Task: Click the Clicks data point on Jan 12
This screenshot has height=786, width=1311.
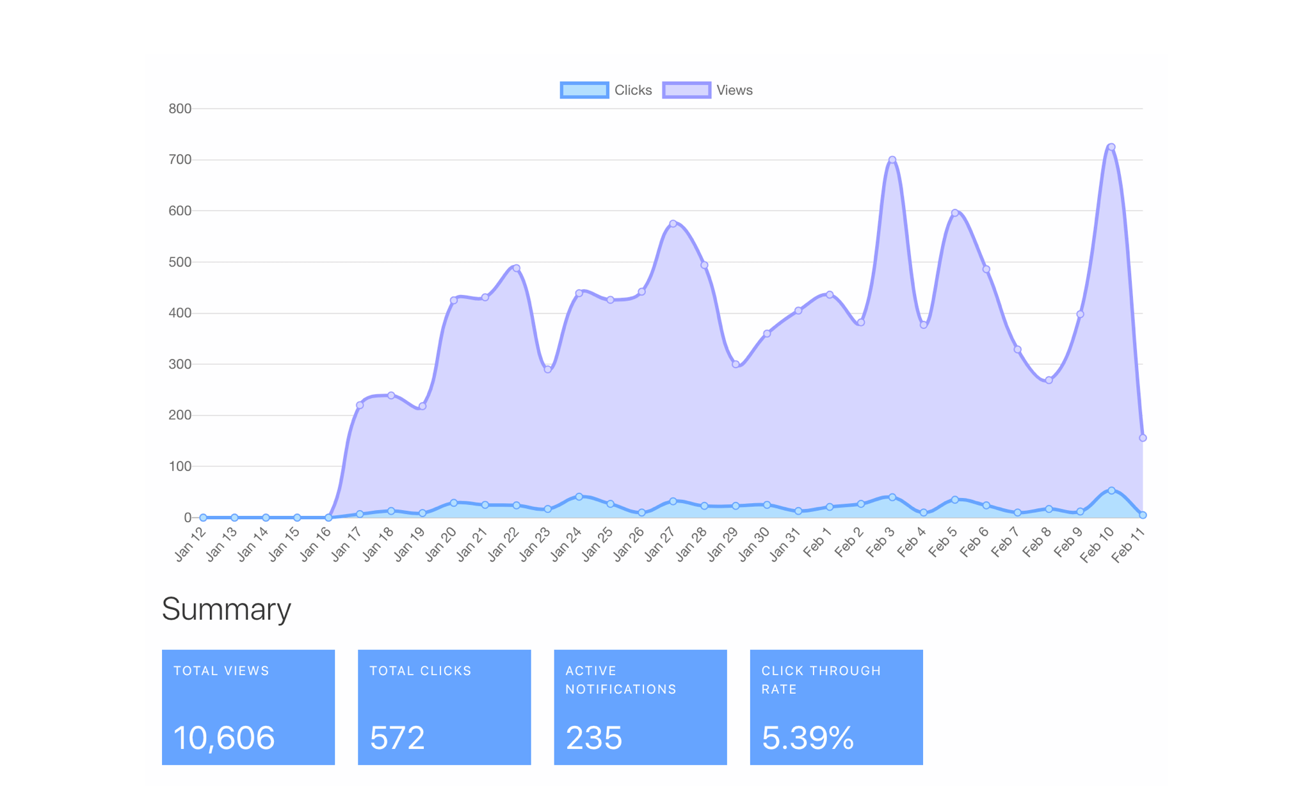Action: point(204,517)
